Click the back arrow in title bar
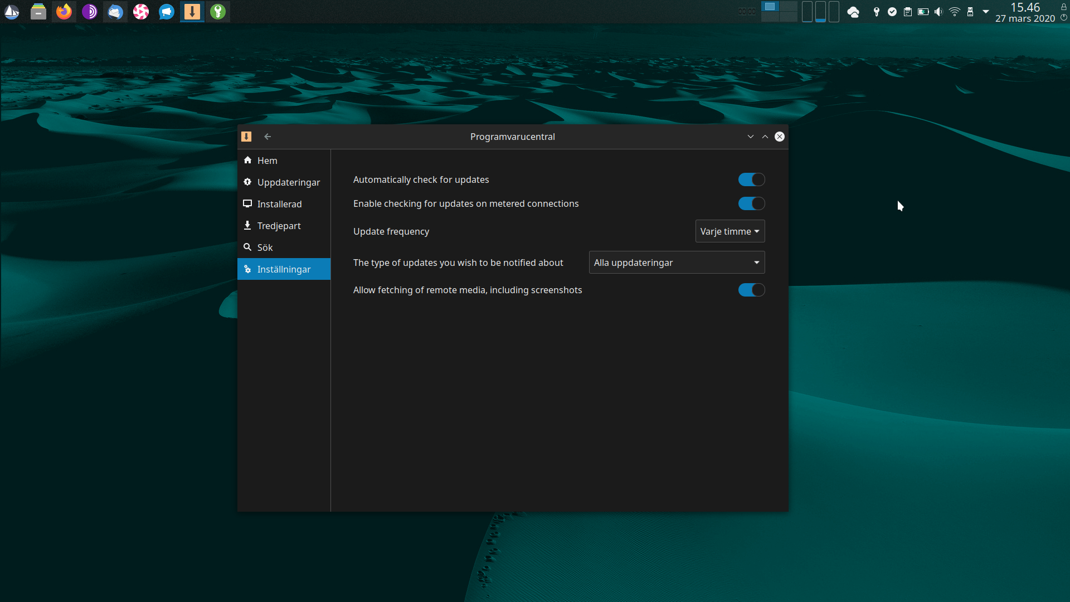The height and width of the screenshot is (602, 1070). 267,137
